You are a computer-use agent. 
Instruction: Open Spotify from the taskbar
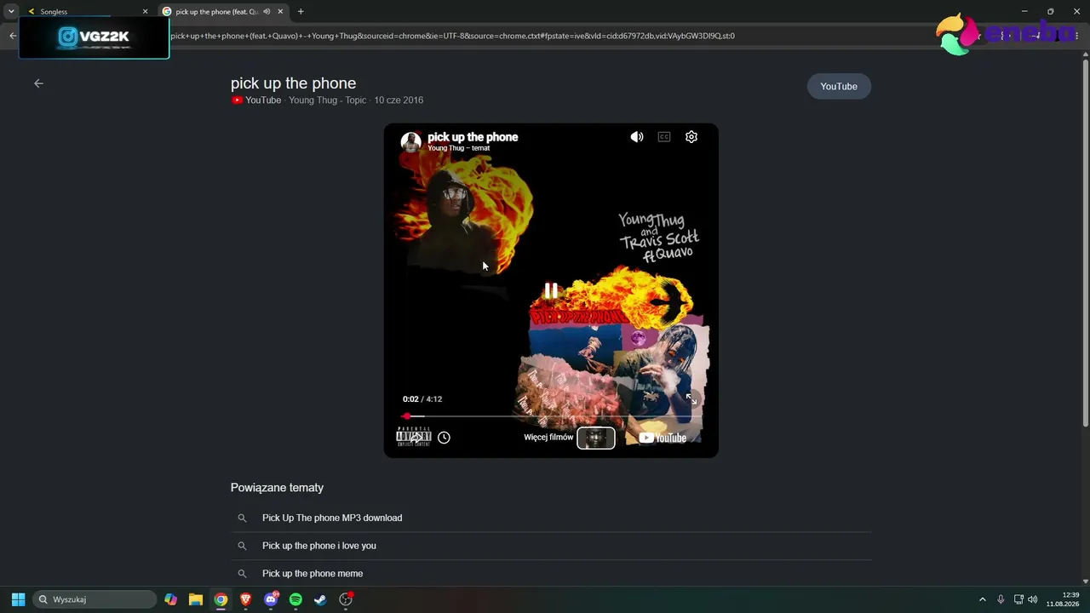coord(295,599)
